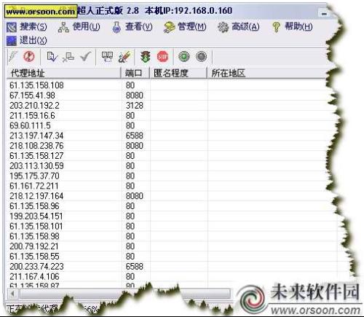
Task: Click the gray round button icon
Action: [x=201, y=57]
